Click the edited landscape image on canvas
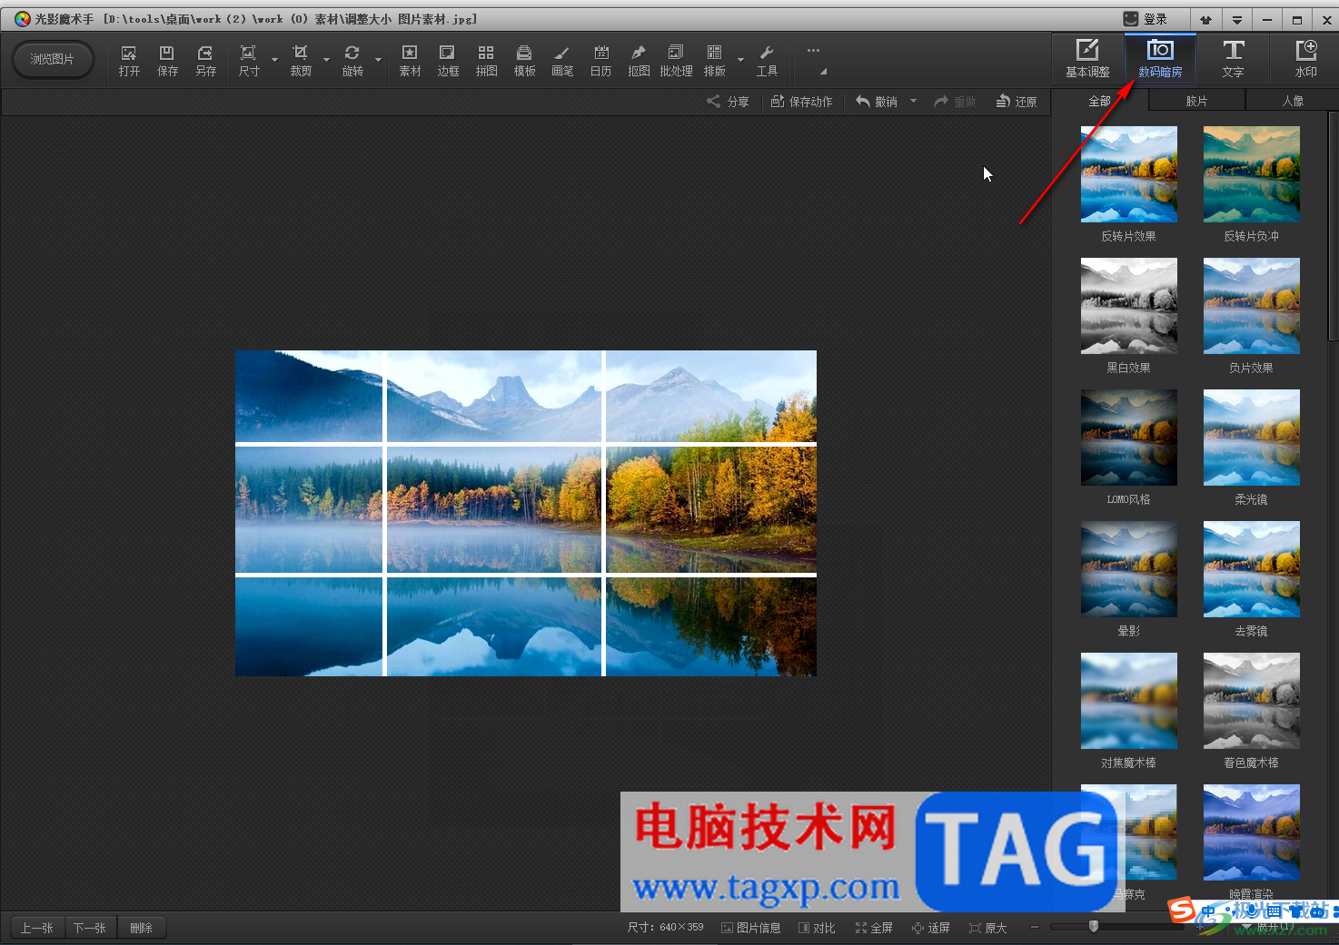 tap(525, 513)
